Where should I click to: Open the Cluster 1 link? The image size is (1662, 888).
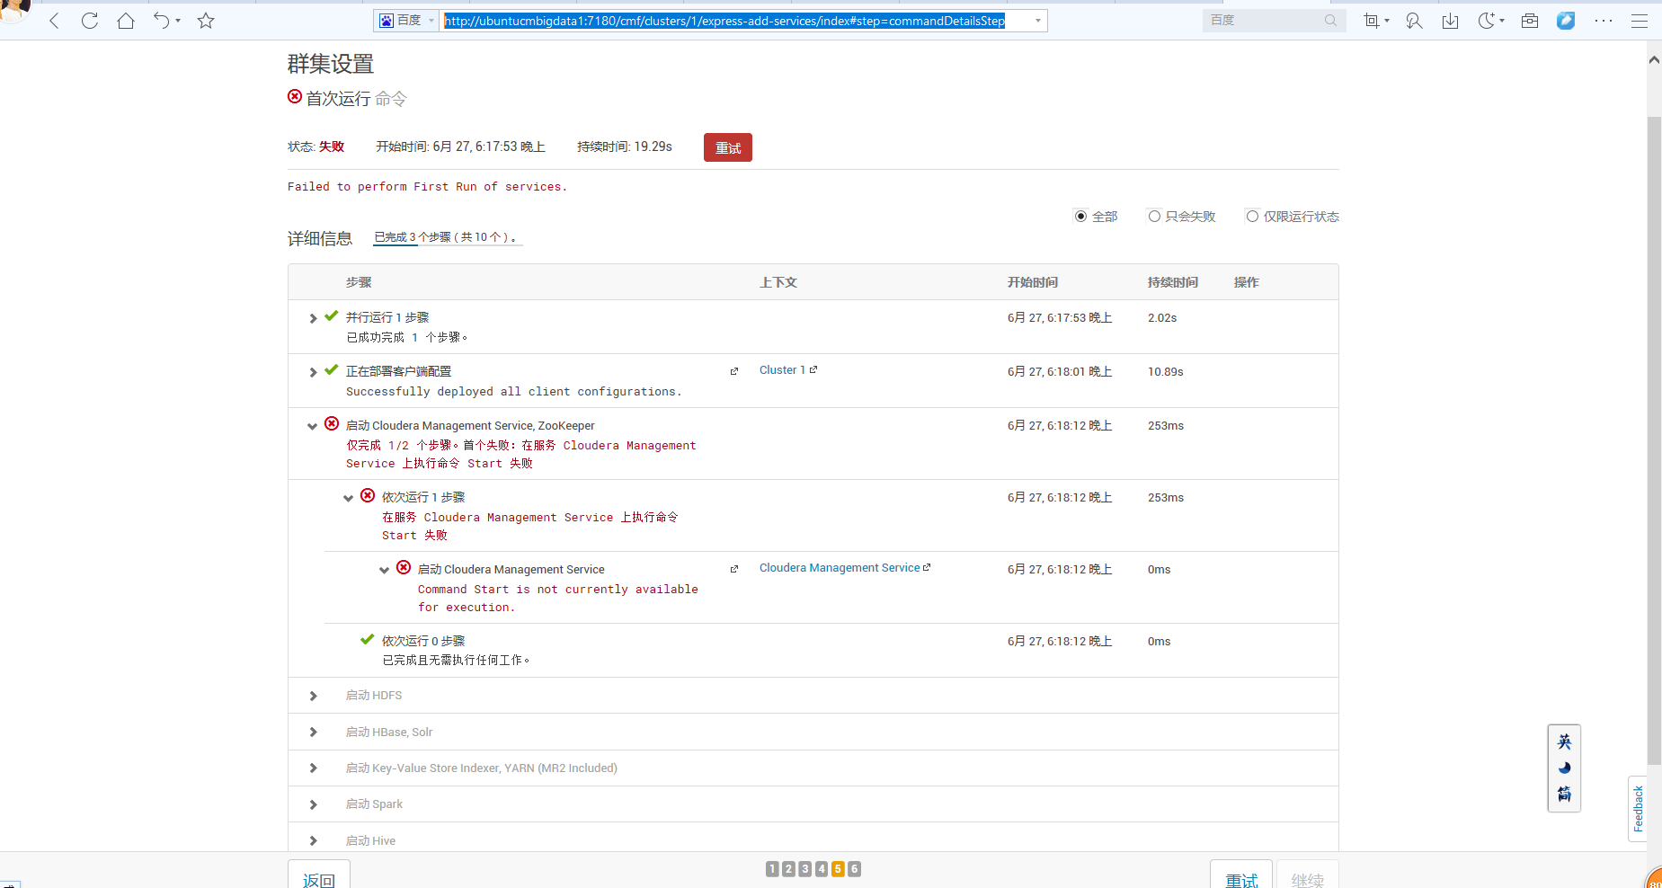coord(782,370)
